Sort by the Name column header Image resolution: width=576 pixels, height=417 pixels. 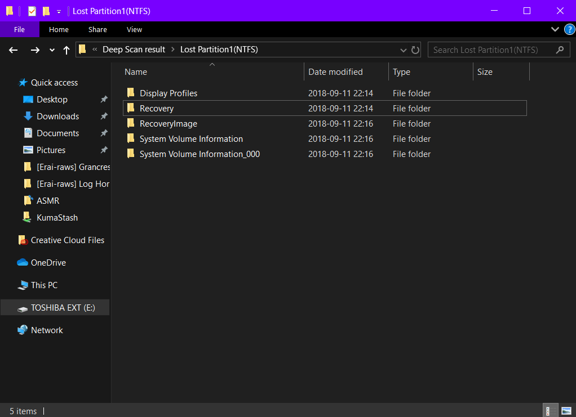(x=213, y=72)
